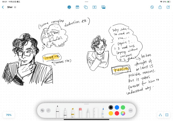Tap the undo history icon top right

click(x=152, y=7)
